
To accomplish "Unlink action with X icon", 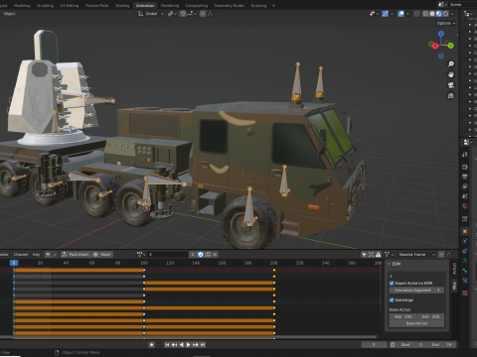I will 215,254.
